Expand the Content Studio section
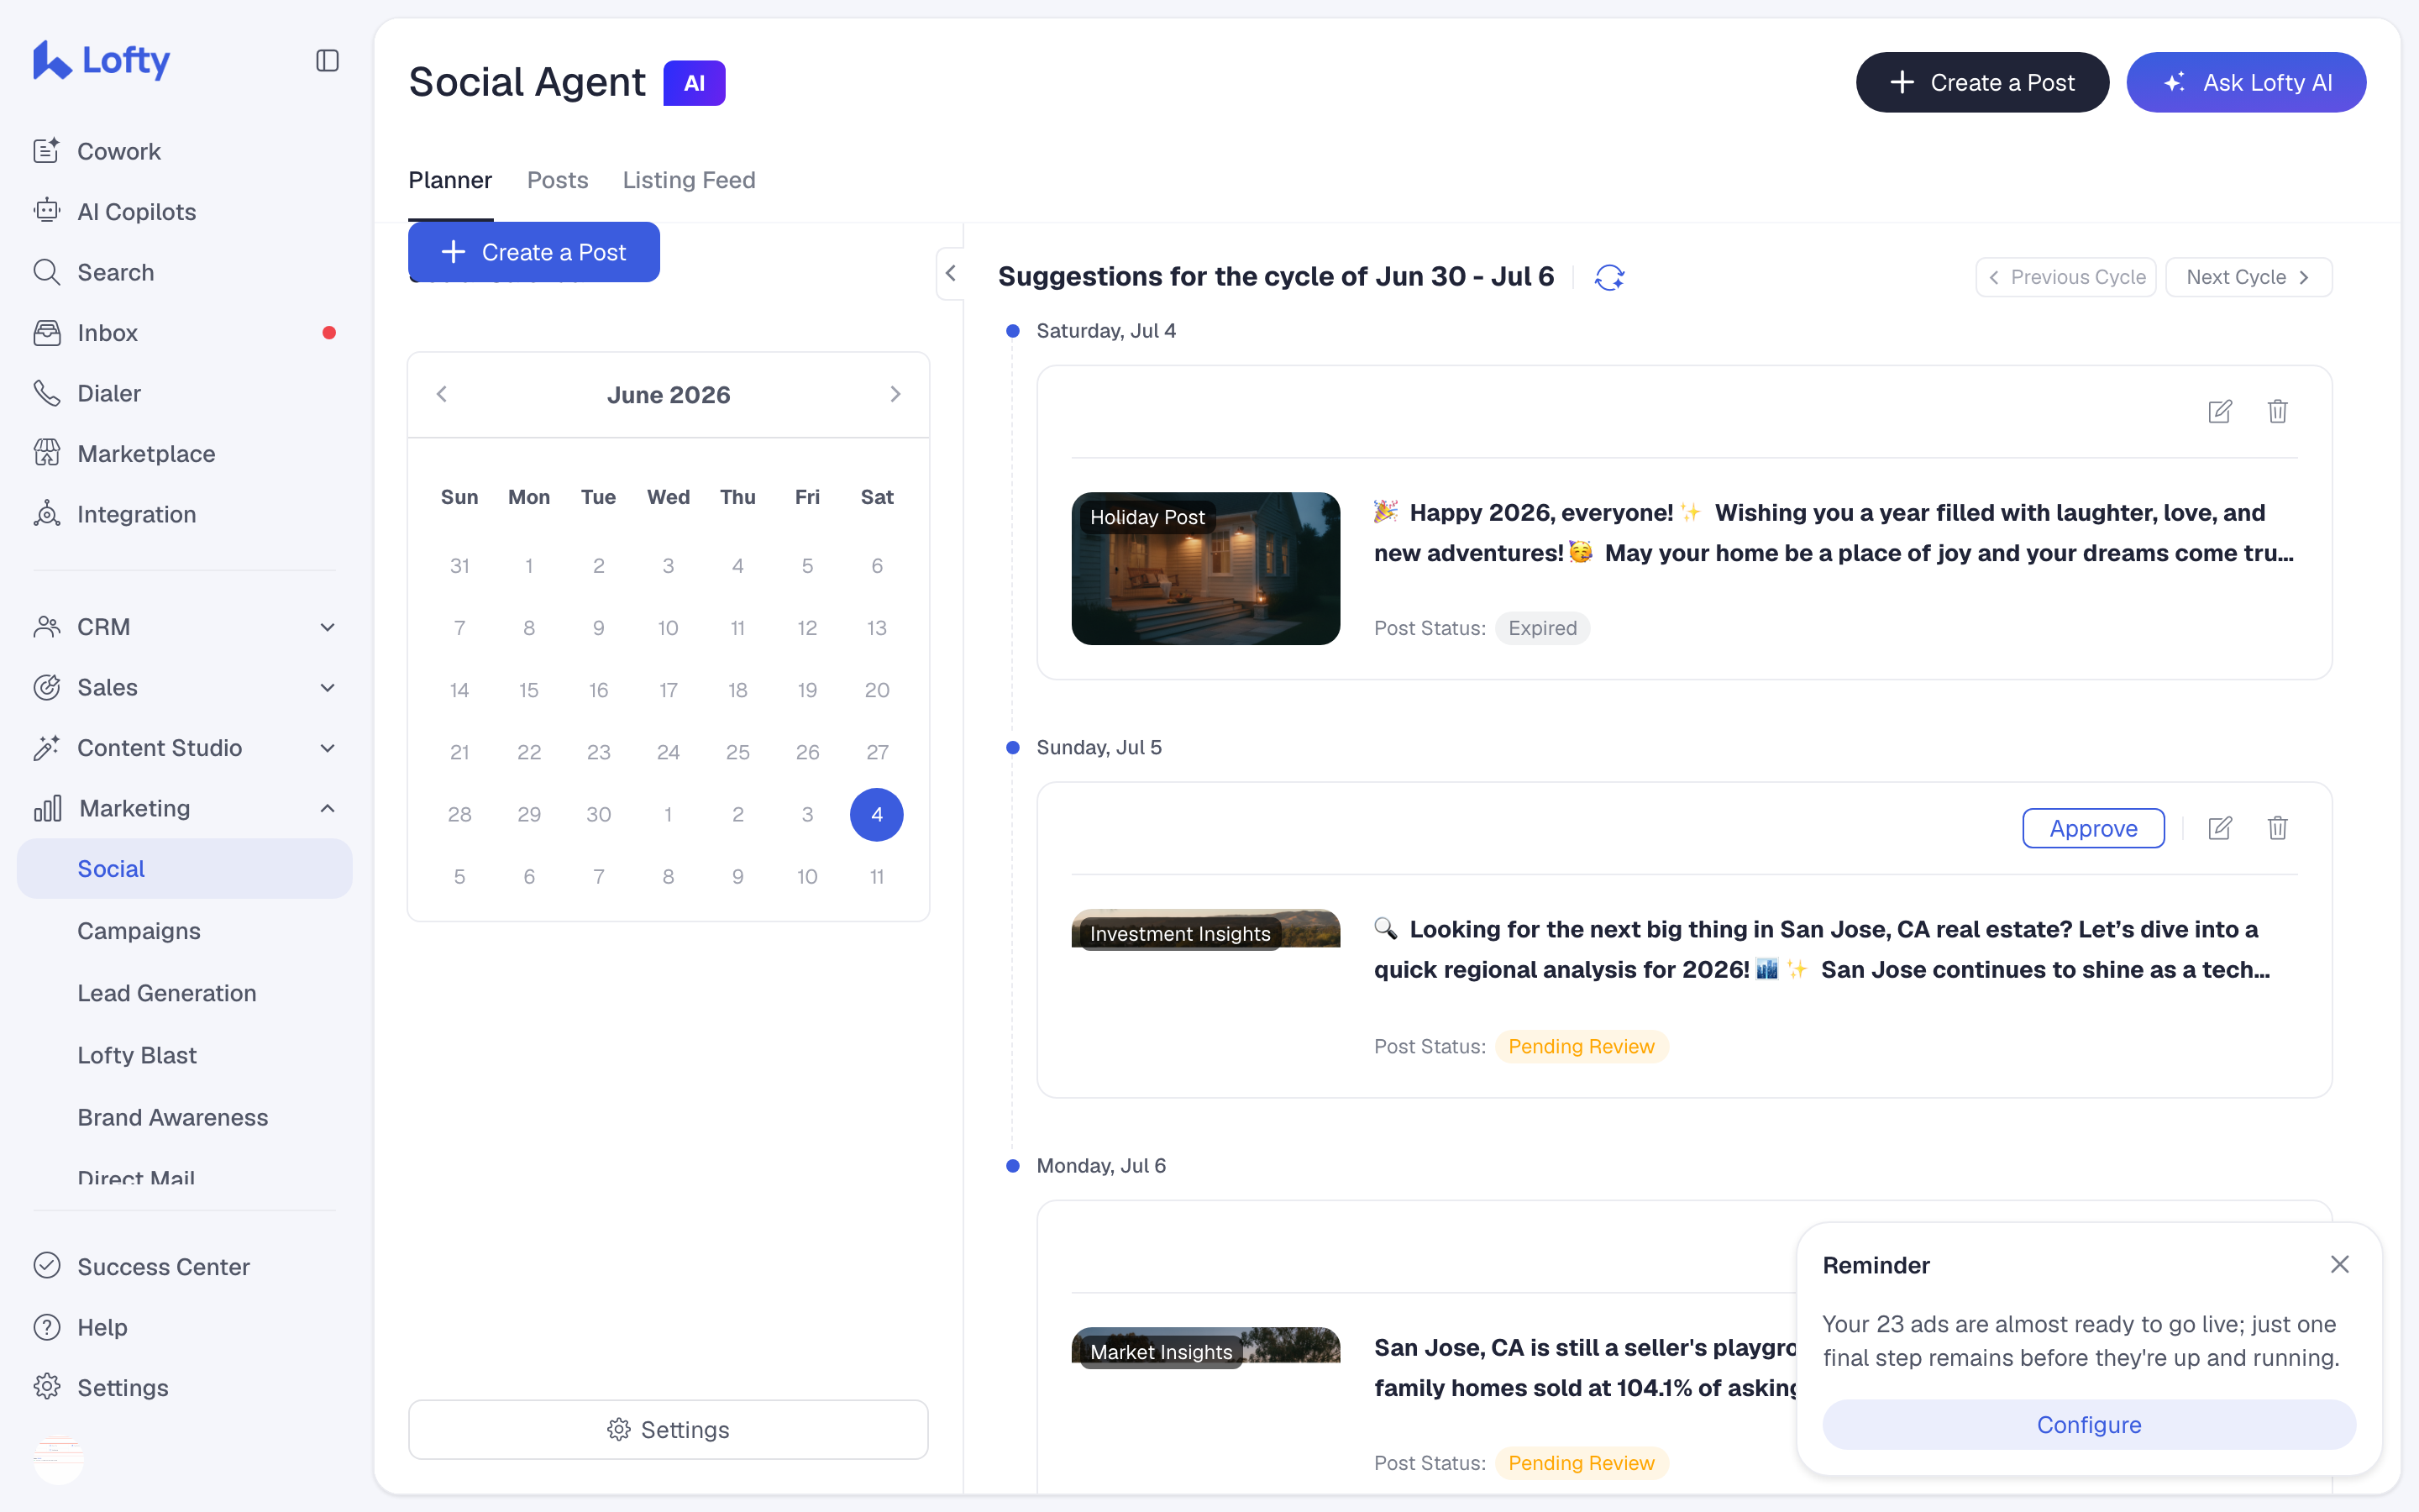 pos(185,748)
